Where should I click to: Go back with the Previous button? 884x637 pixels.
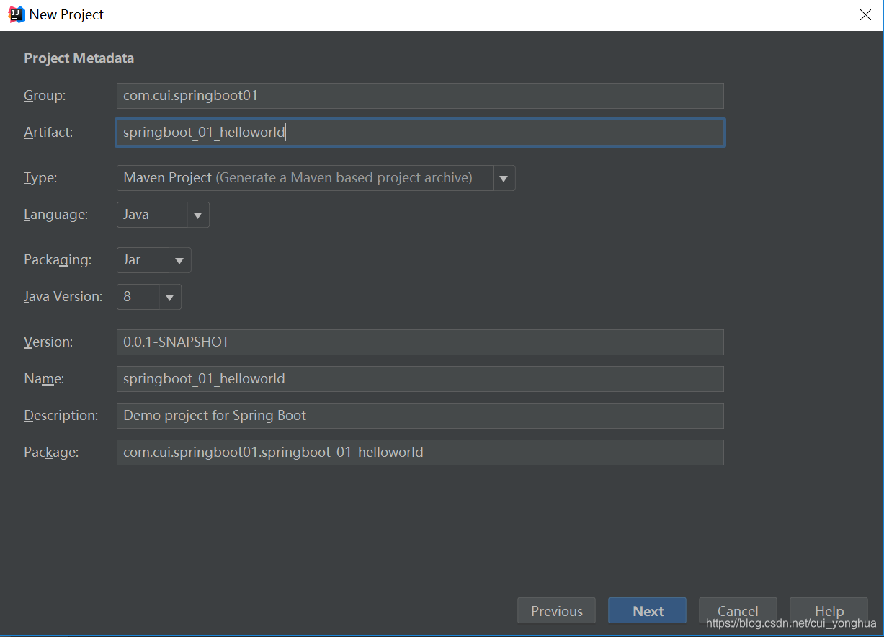coord(556,611)
